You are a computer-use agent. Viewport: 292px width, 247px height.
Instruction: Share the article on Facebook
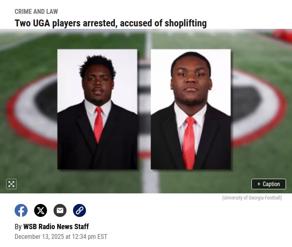[21, 210]
